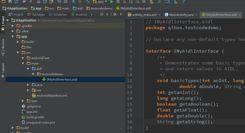Collapse the KApplication root node
Image resolution: width=245 pixels, height=133 pixels.
click(7, 20)
